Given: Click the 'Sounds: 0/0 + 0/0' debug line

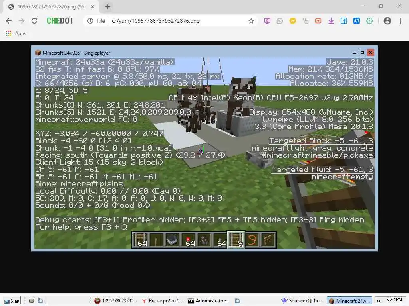Looking at the screenshot, I should [x=93, y=205].
